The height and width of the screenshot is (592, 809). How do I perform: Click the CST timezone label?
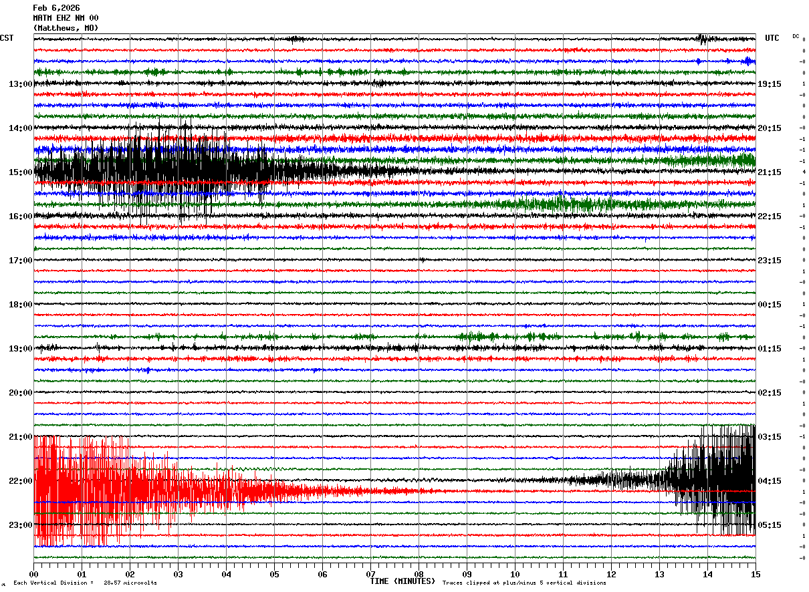[7, 38]
